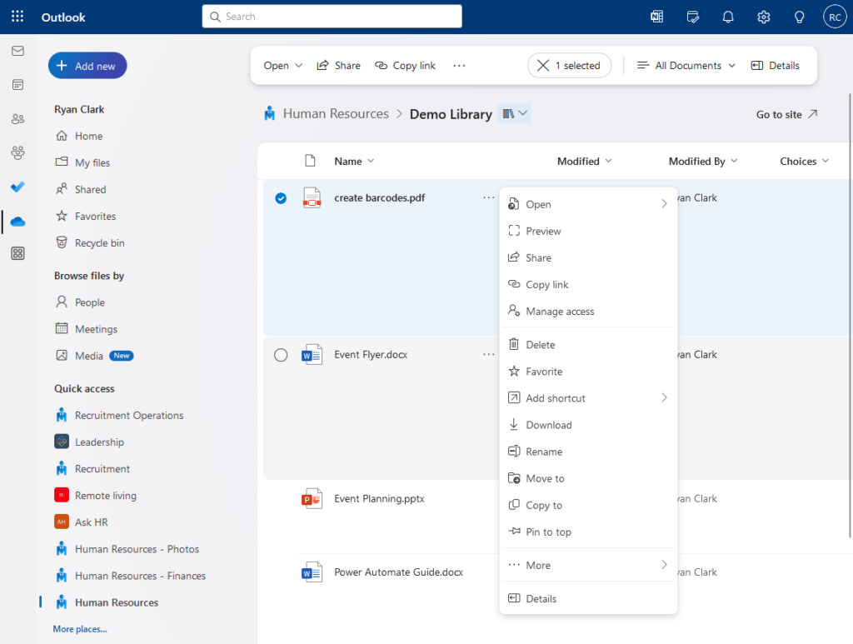Choose Details in context menu
The image size is (853, 644).
pos(588,598)
